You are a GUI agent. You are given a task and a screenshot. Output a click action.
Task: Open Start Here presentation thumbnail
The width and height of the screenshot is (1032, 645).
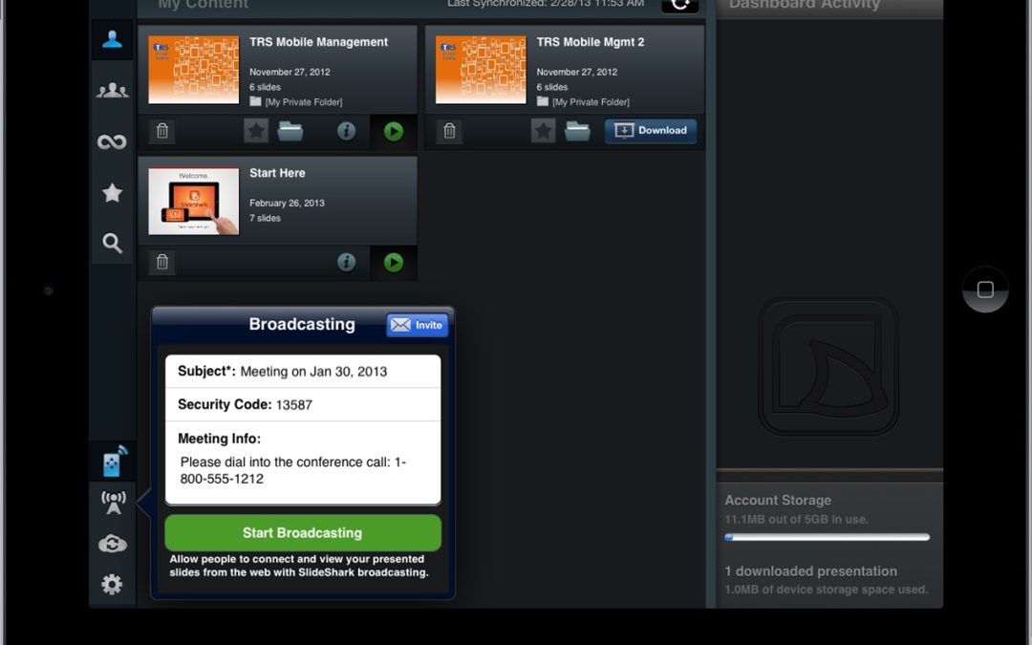tap(193, 201)
